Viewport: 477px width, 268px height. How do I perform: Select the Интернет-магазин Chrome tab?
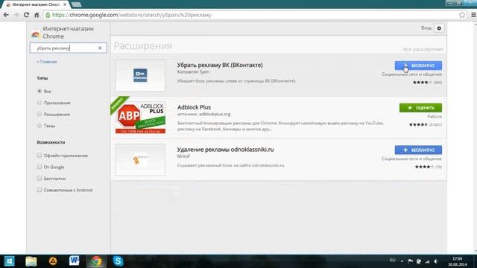tap(35, 4)
